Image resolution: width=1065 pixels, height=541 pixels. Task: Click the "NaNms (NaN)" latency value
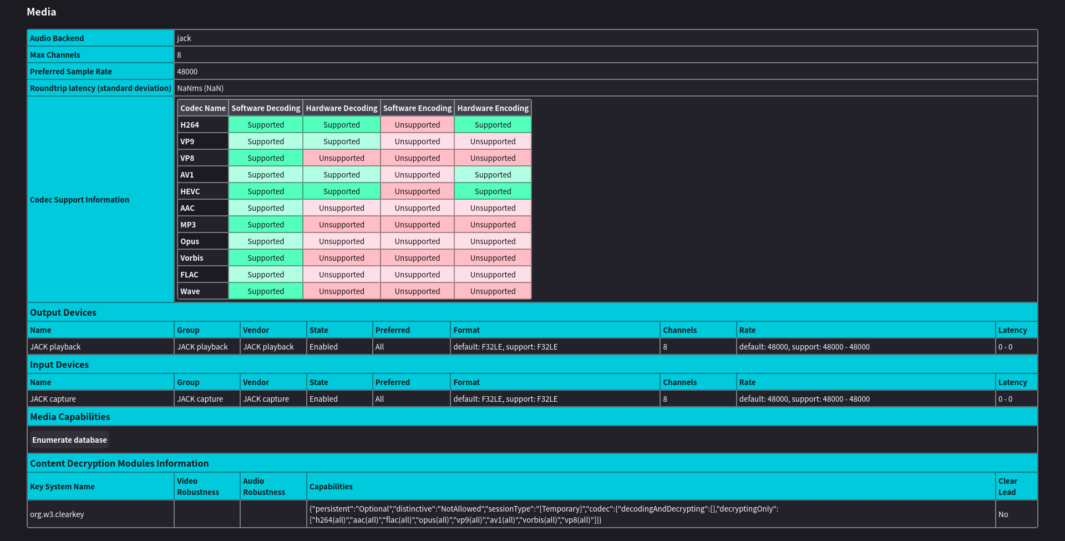click(x=200, y=88)
